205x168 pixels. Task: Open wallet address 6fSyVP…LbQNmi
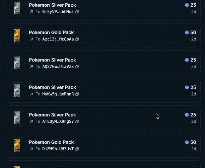coord(58,12)
